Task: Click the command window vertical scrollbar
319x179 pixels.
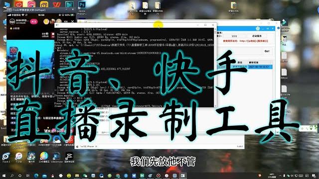Action: click(215, 67)
